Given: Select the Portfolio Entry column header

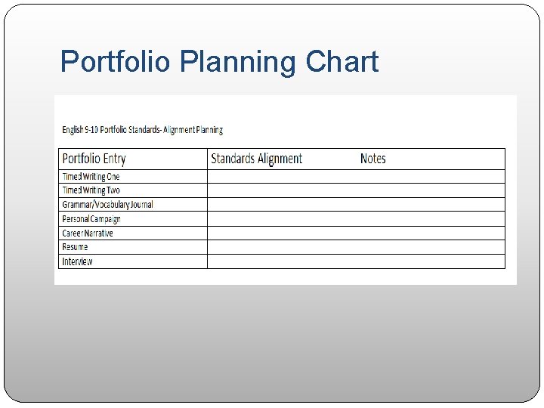Looking at the screenshot, I should [94, 159].
